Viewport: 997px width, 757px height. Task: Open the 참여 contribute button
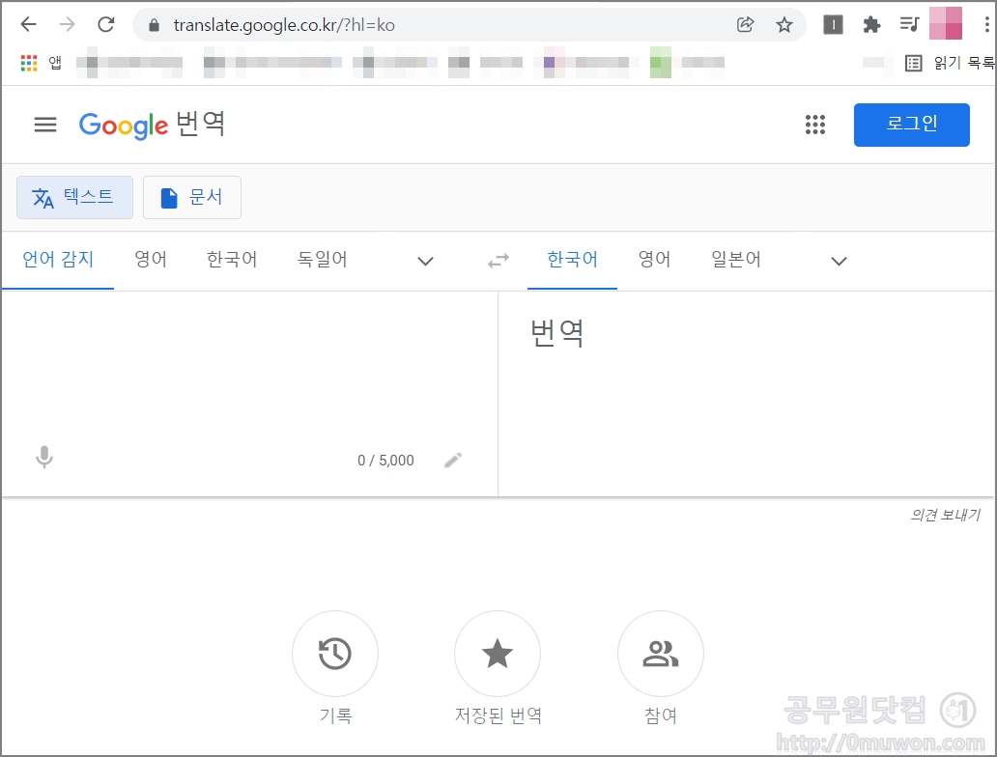pos(661,654)
